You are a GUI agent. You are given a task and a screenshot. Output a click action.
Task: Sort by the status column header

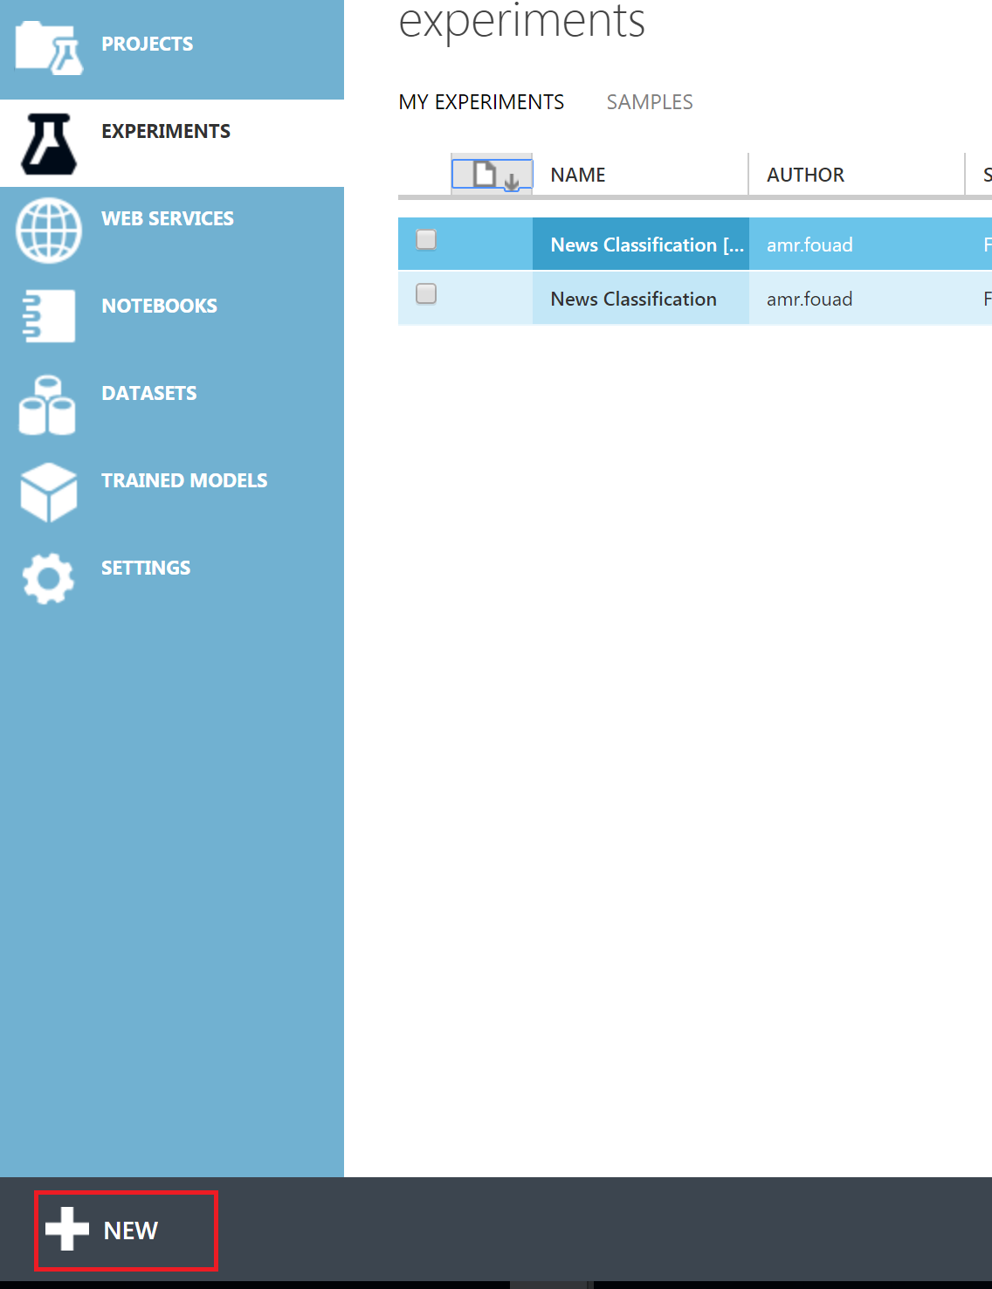pos(986,174)
